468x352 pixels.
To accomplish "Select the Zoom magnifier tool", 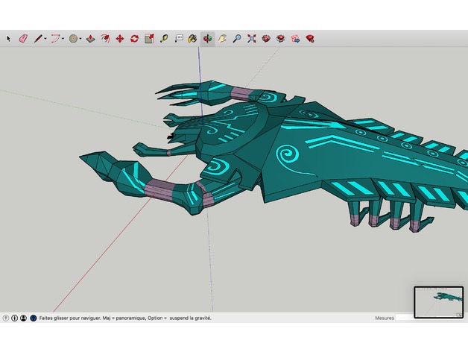I will click(237, 38).
